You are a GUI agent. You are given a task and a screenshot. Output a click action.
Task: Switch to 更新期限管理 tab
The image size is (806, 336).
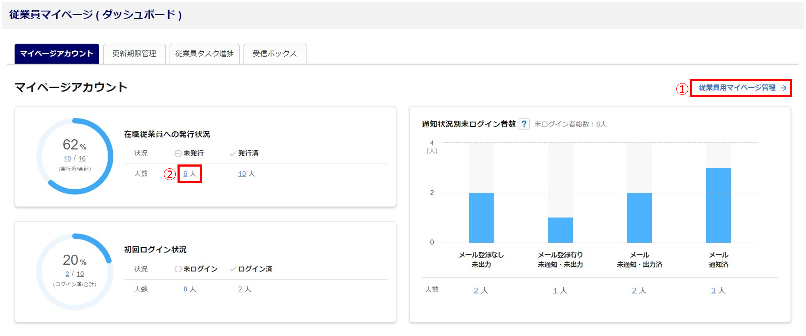click(134, 54)
